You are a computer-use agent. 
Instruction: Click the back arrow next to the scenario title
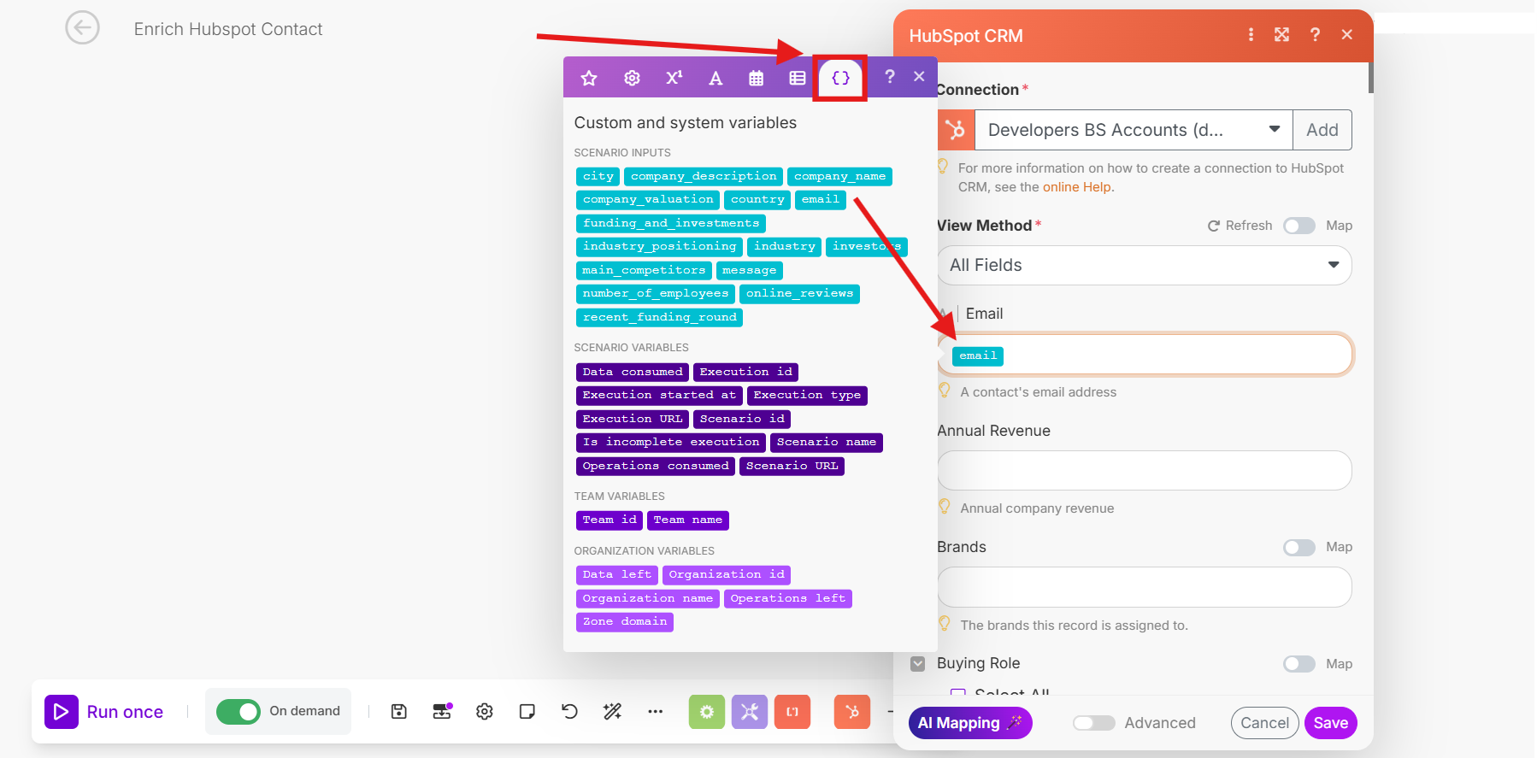coord(82,28)
